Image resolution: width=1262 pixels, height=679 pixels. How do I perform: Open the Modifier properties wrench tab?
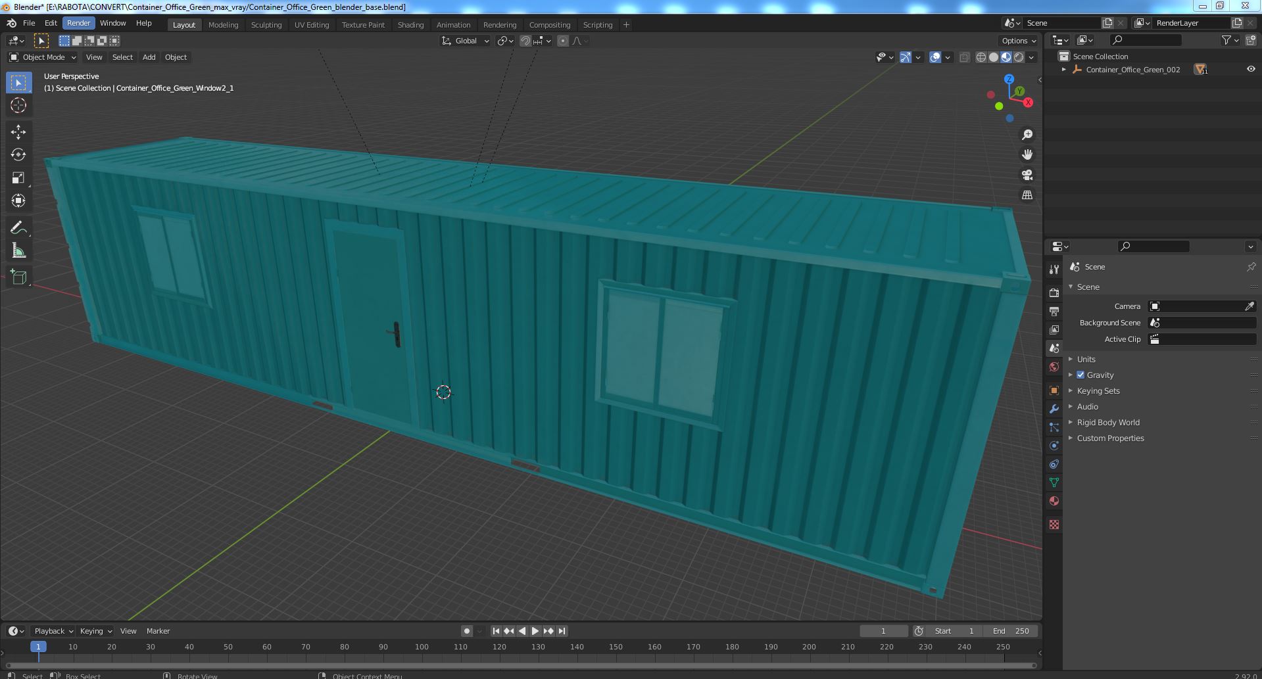click(1054, 409)
